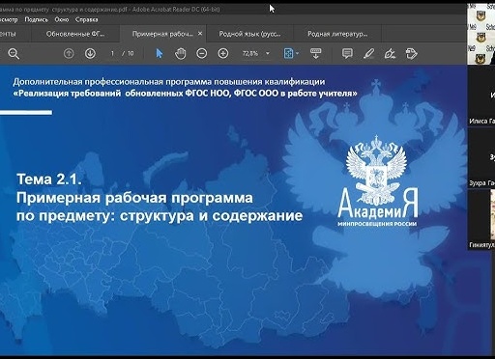Switch to the Родной язык (русс... tab
The image size is (495, 359).
pos(249,34)
